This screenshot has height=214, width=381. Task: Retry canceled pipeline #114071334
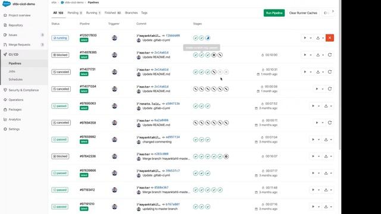coord(330,89)
